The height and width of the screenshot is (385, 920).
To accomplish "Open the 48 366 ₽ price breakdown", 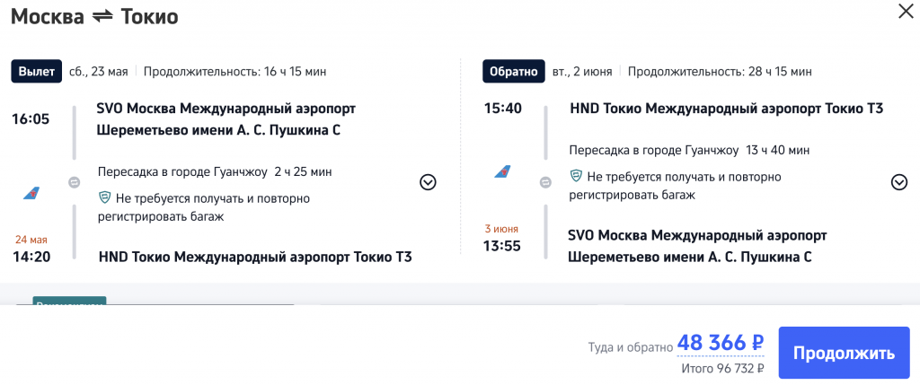I will [x=720, y=343].
